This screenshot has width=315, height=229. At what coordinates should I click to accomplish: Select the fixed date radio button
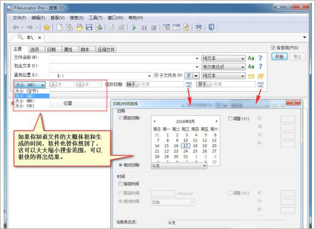[x=120, y=118]
